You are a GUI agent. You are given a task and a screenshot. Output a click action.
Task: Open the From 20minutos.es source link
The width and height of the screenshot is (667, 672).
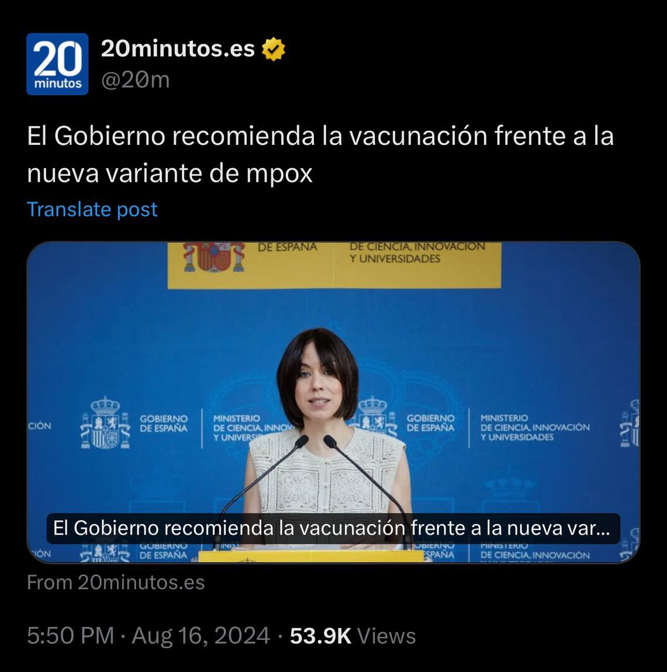click(x=116, y=583)
